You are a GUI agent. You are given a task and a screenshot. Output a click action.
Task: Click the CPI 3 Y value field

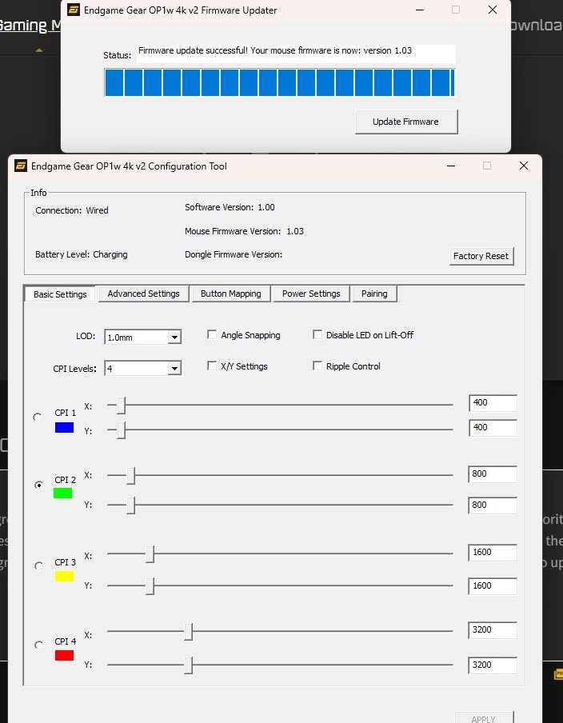(493, 586)
